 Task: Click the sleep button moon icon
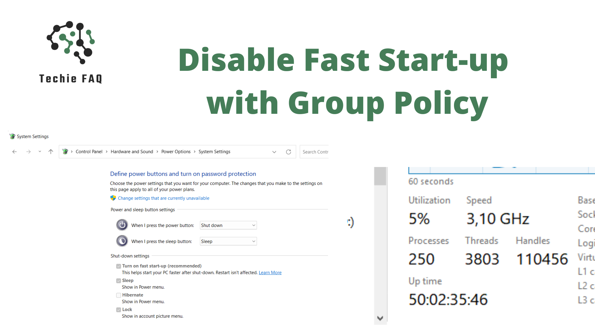pyautogui.click(x=122, y=241)
